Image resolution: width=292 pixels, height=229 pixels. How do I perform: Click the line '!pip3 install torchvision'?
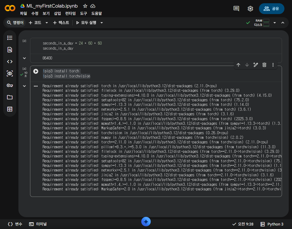[x=66, y=76]
